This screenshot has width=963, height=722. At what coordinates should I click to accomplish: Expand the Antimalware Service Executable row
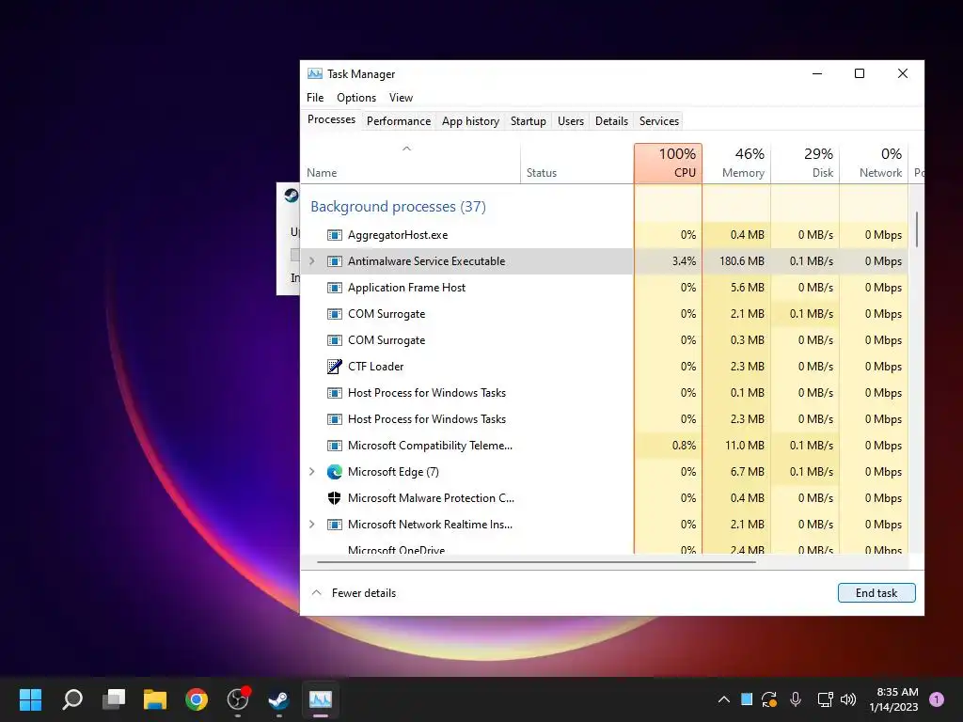point(312,261)
